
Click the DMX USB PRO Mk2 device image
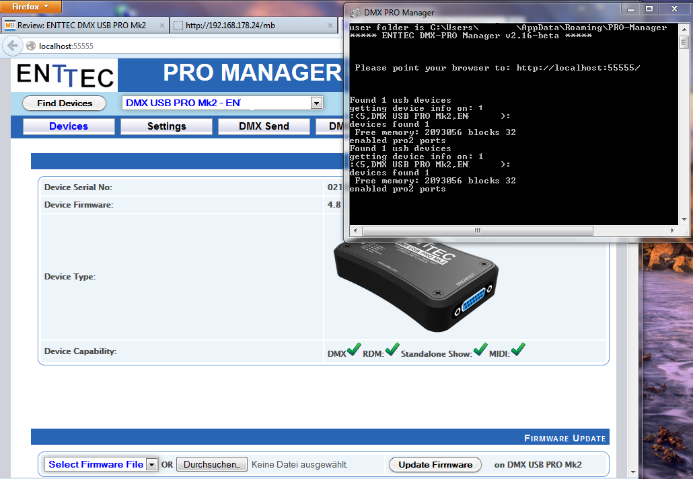coord(415,286)
